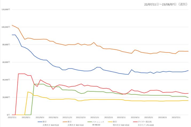Click the 2022/12/11 x-axis date label
The height and width of the screenshot is (127, 191).
click(x=81, y=117)
